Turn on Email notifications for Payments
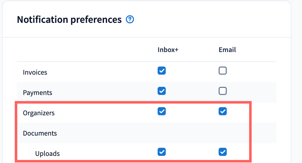 pyautogui.click(x=223, y=91)
